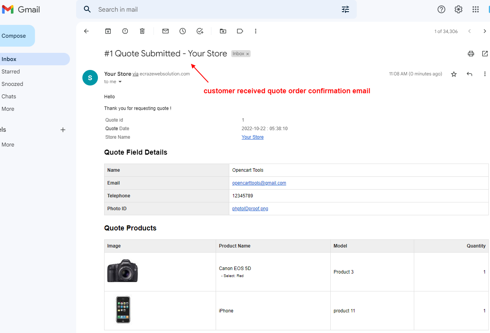The image size is (490, 333).
Task: Switch to the Starred folder
Action: [x=10, y=71]
